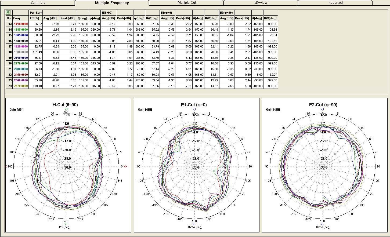The height and width of the screenshot is (237, 390).
Task: Select frequency 1920.0000 in row 17
Action: point(21,46)
